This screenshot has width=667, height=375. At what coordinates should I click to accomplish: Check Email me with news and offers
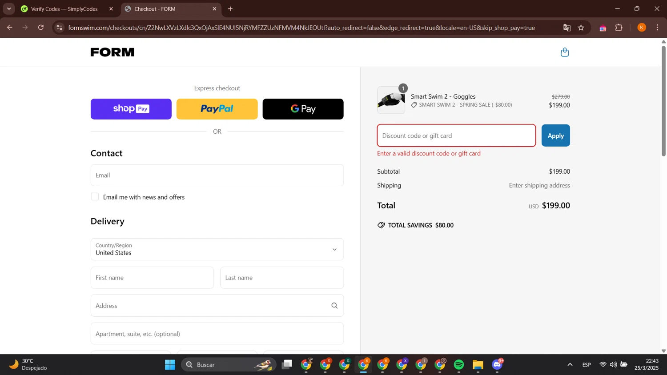(95, 197)
